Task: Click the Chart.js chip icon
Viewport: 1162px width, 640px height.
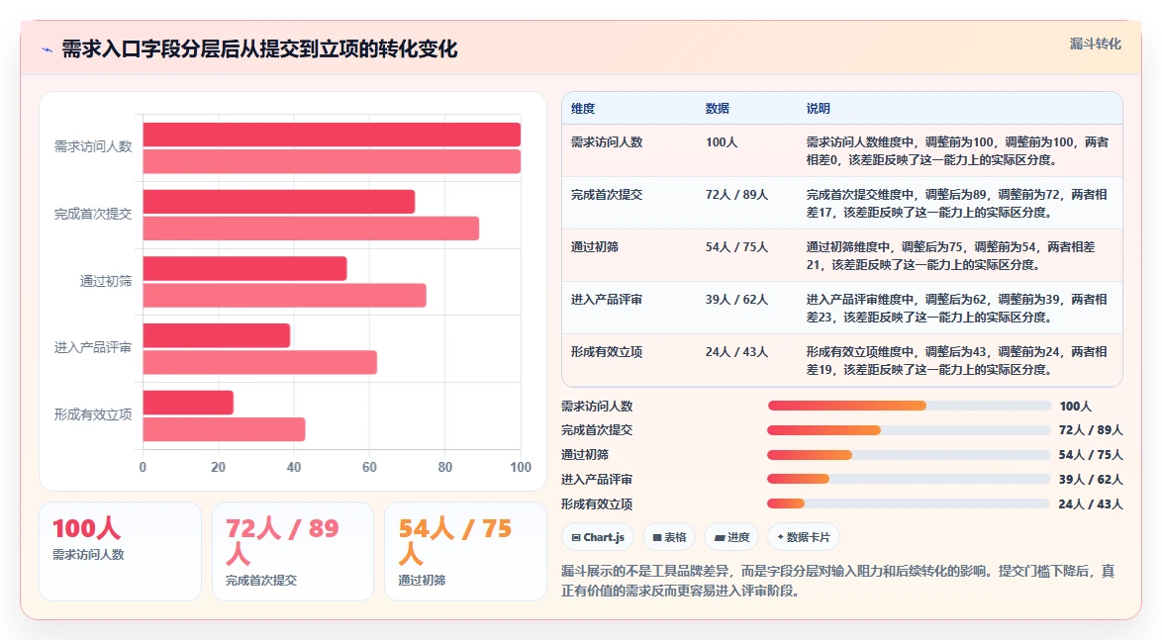Action: tap(576, 538)
